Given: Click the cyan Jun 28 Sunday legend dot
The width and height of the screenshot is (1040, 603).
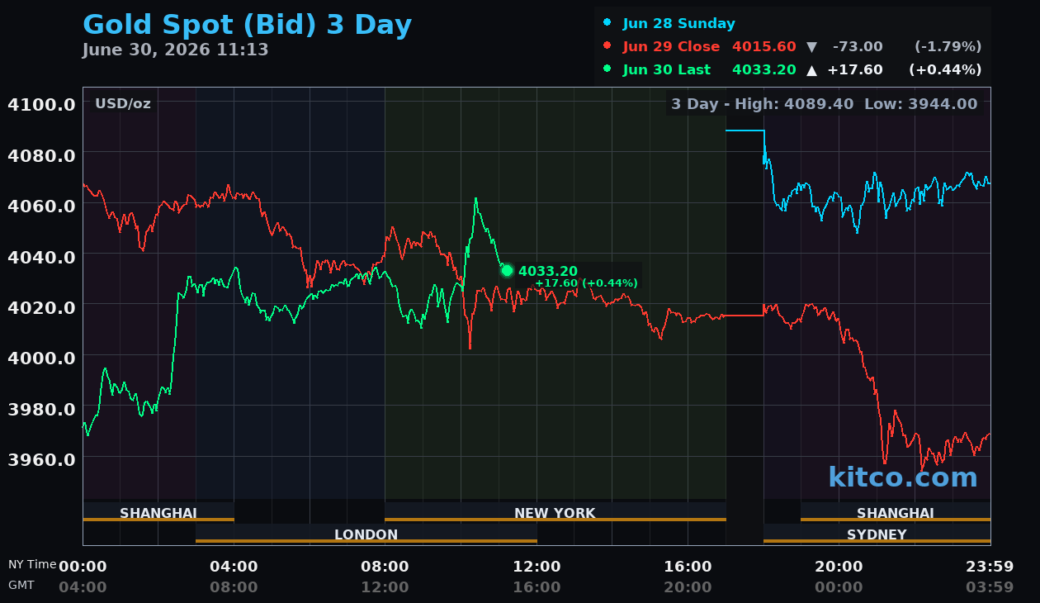Looking at the screenshot, I should tap(607, 23).
